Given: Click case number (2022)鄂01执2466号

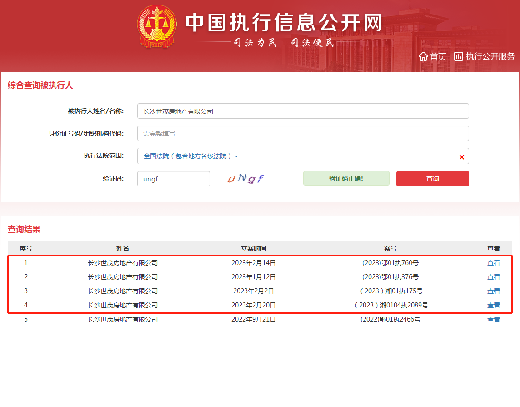Looking at the screenshot, I should click(390, 319).
